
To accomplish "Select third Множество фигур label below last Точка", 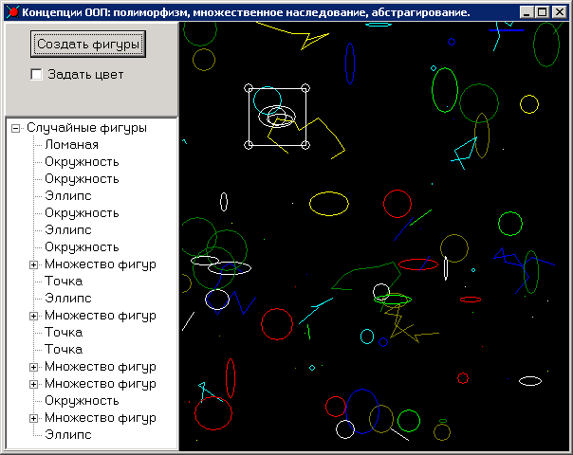I will [x=101, y=366].
